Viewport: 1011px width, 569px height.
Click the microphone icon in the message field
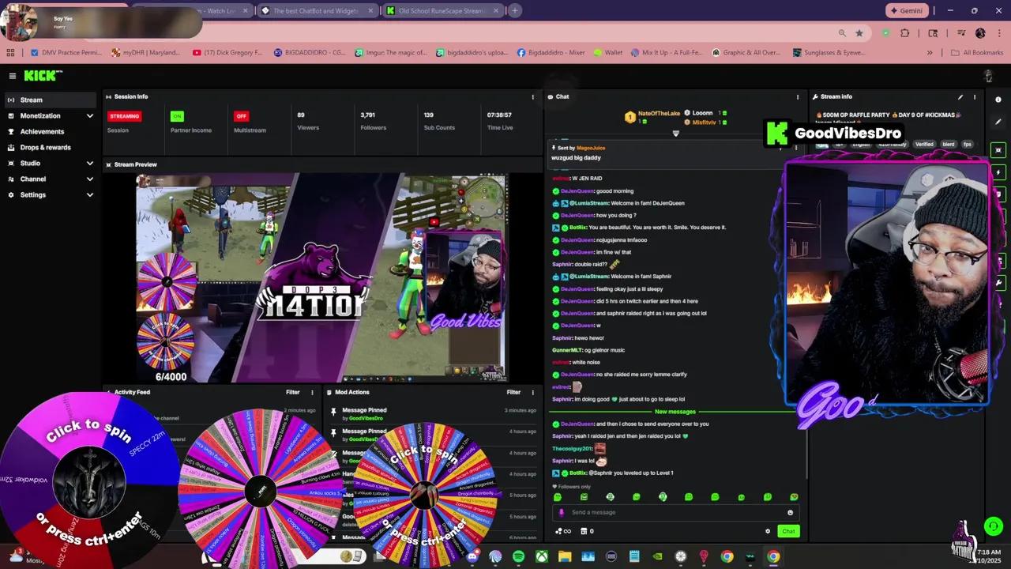pyautogui.click(x=561, y=512)
